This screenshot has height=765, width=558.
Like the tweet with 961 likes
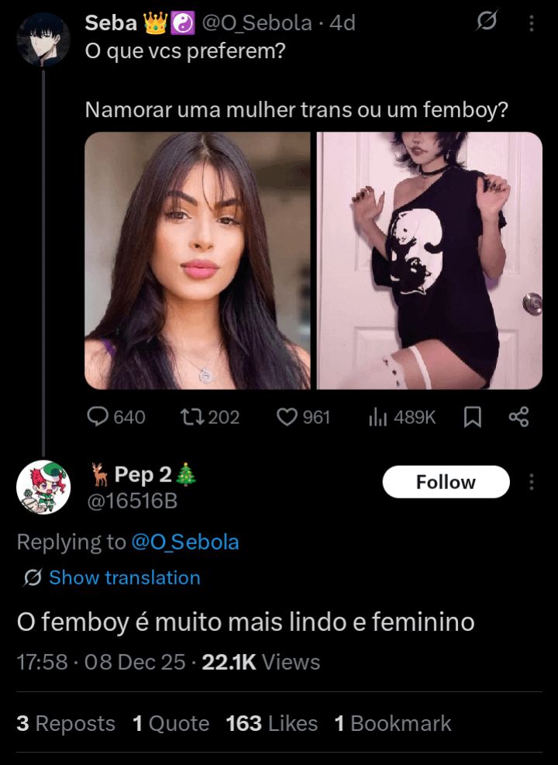288,417
